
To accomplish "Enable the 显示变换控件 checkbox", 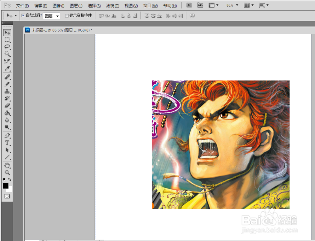I will (x=67, y=16).
